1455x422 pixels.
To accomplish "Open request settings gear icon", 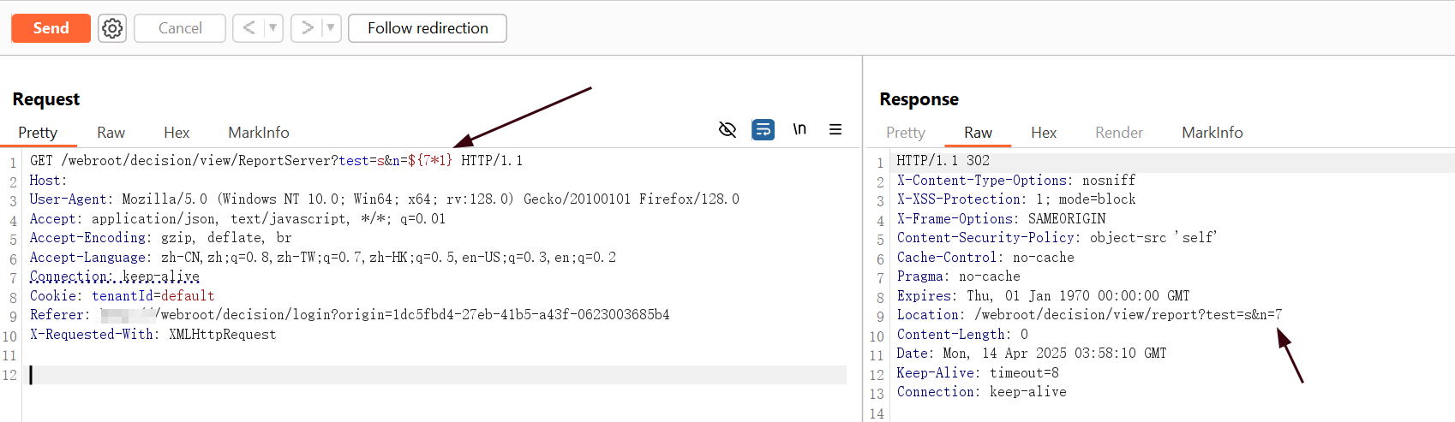I will pos(112,28).
